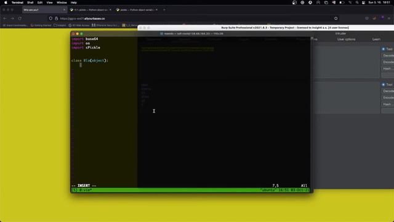Click the battery status icon
394x222 pixels.
(342, 2)
